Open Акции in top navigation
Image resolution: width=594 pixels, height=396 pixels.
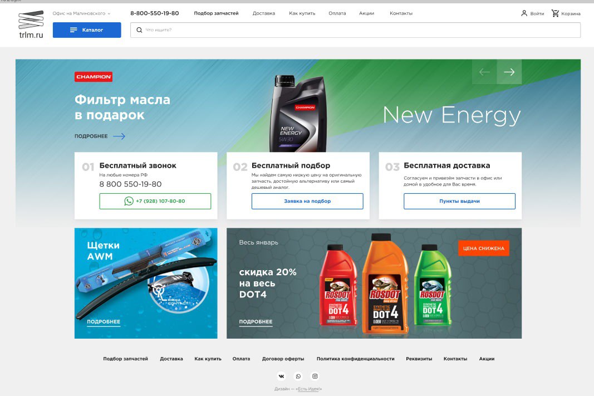click(366, 13)
